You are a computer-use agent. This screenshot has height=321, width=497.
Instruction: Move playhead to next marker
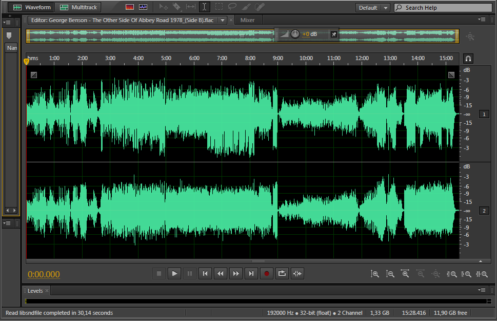tap(251, 273)
